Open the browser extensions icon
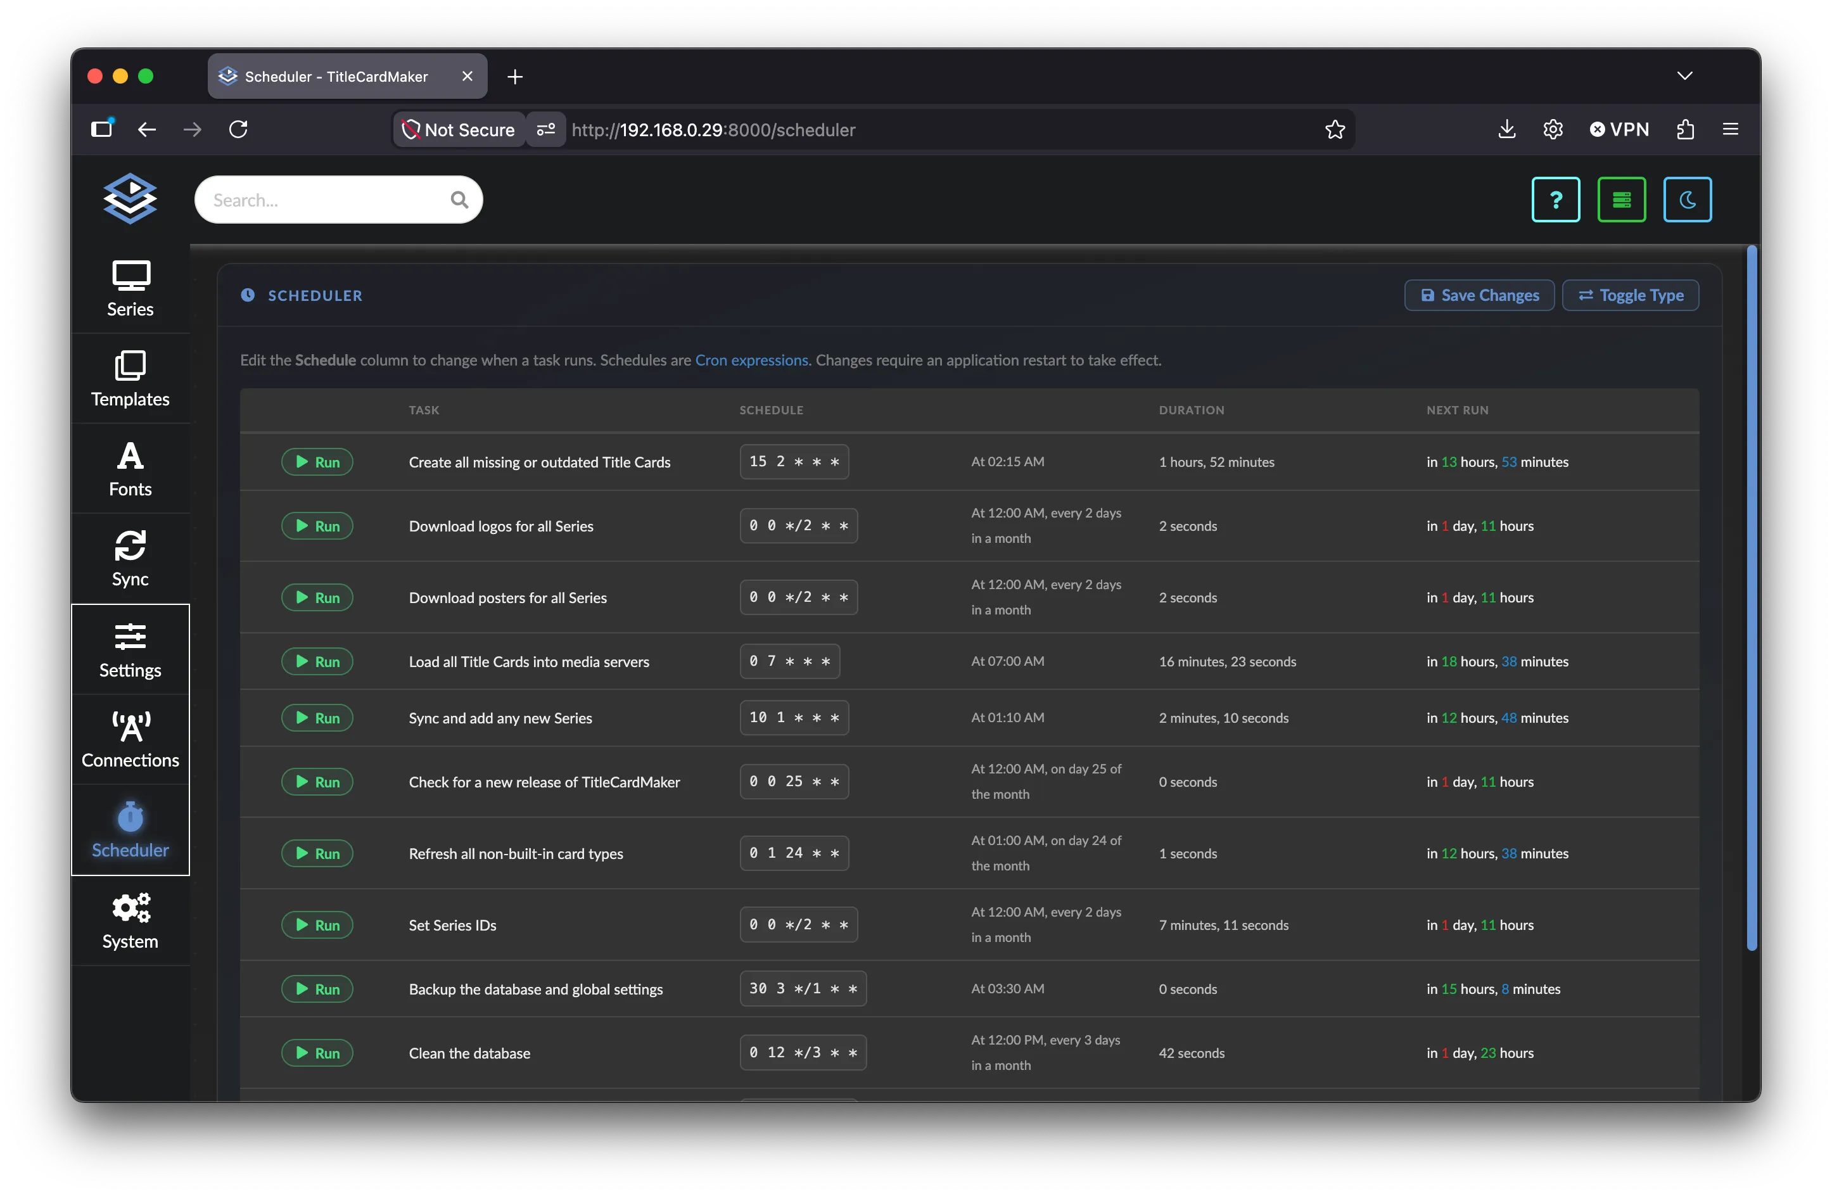The image size is (1832, 1196). 1685,129
